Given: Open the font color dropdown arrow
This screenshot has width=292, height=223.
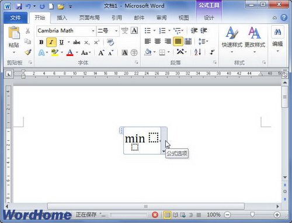Looking at the screenshot, I should tap(77, 53).
